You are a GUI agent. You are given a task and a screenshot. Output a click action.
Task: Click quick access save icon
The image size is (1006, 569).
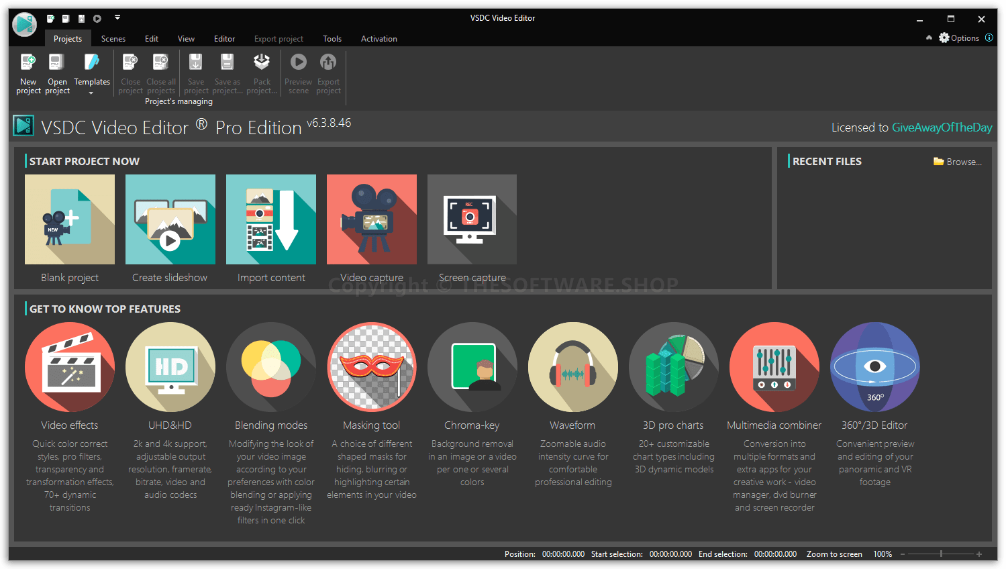point(81,19)
